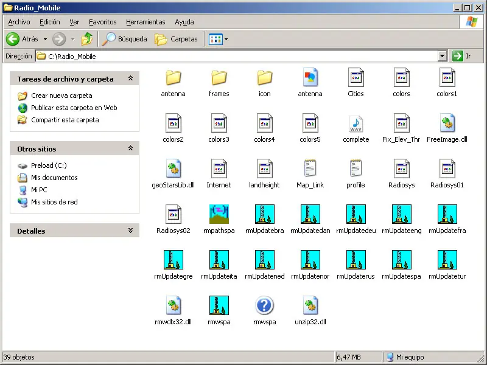Viewport: 487px width, 365px height.
Task: Open the address bar dropdown
Action: click(x=443, y=56)
